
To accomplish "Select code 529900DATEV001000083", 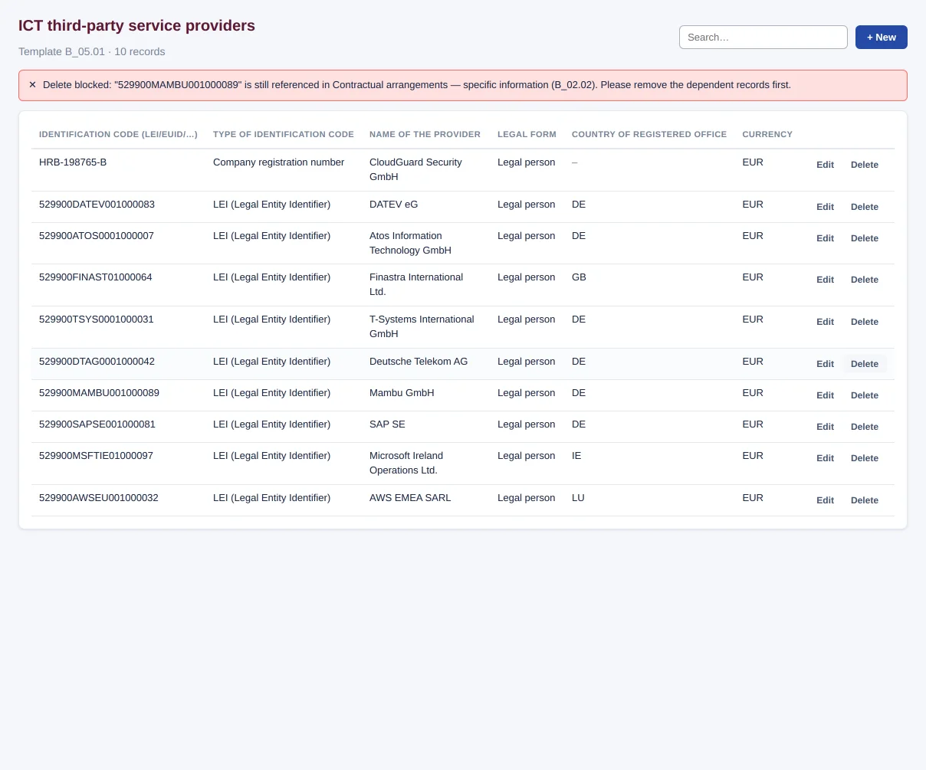I will tap(97, 205).
